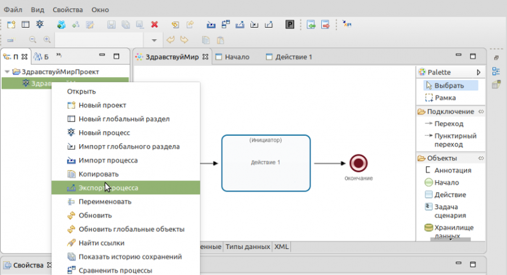507x275 pixels.
Task: Click the Import global section toolbar icon
Action: [x=254, y=25]
